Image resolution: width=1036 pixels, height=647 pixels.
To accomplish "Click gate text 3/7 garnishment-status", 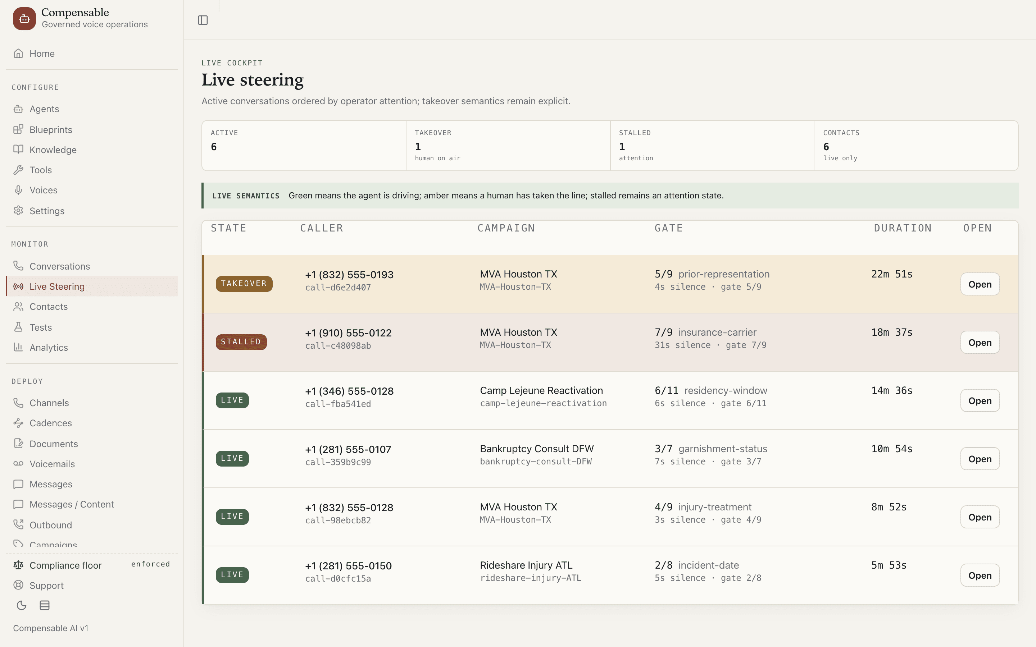I will coord(711,449).
